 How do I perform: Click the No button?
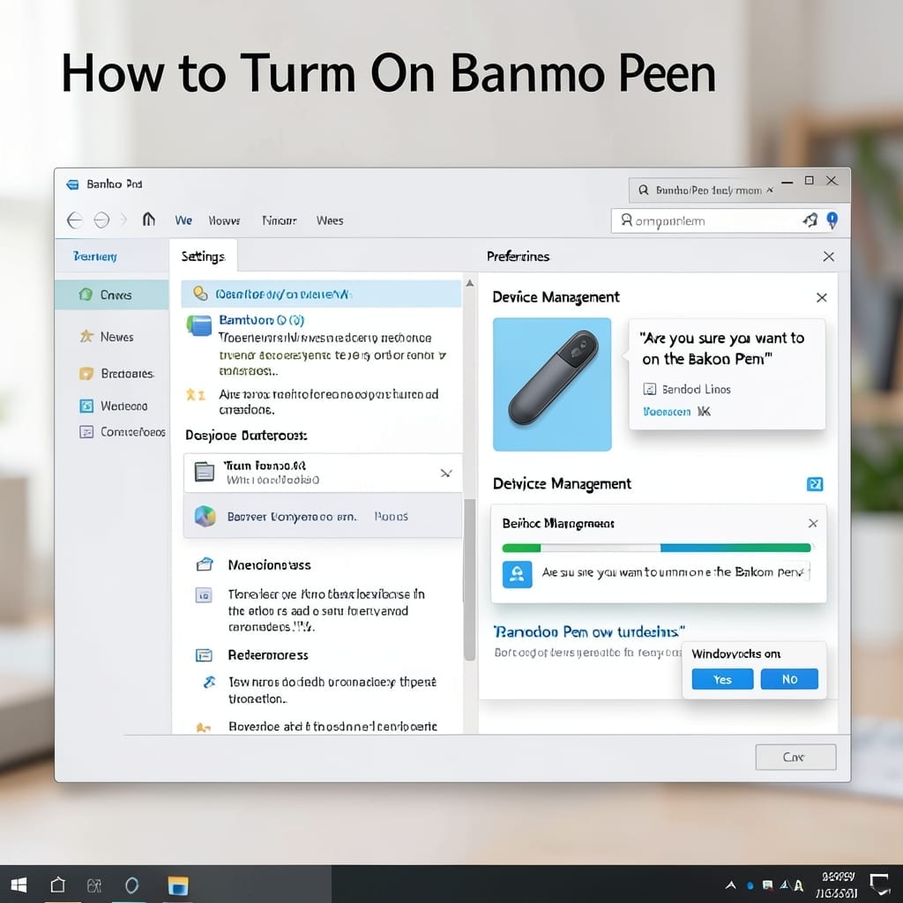click(x=789, y=679)
